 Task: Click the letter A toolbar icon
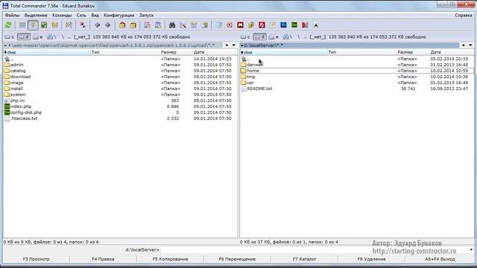[x=316, y=25]
